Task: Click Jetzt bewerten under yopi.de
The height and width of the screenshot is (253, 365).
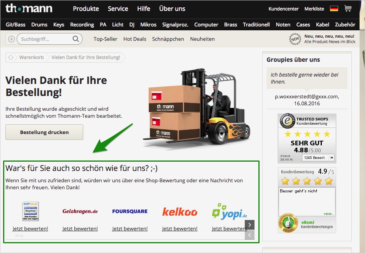Action: pos(228,229)
